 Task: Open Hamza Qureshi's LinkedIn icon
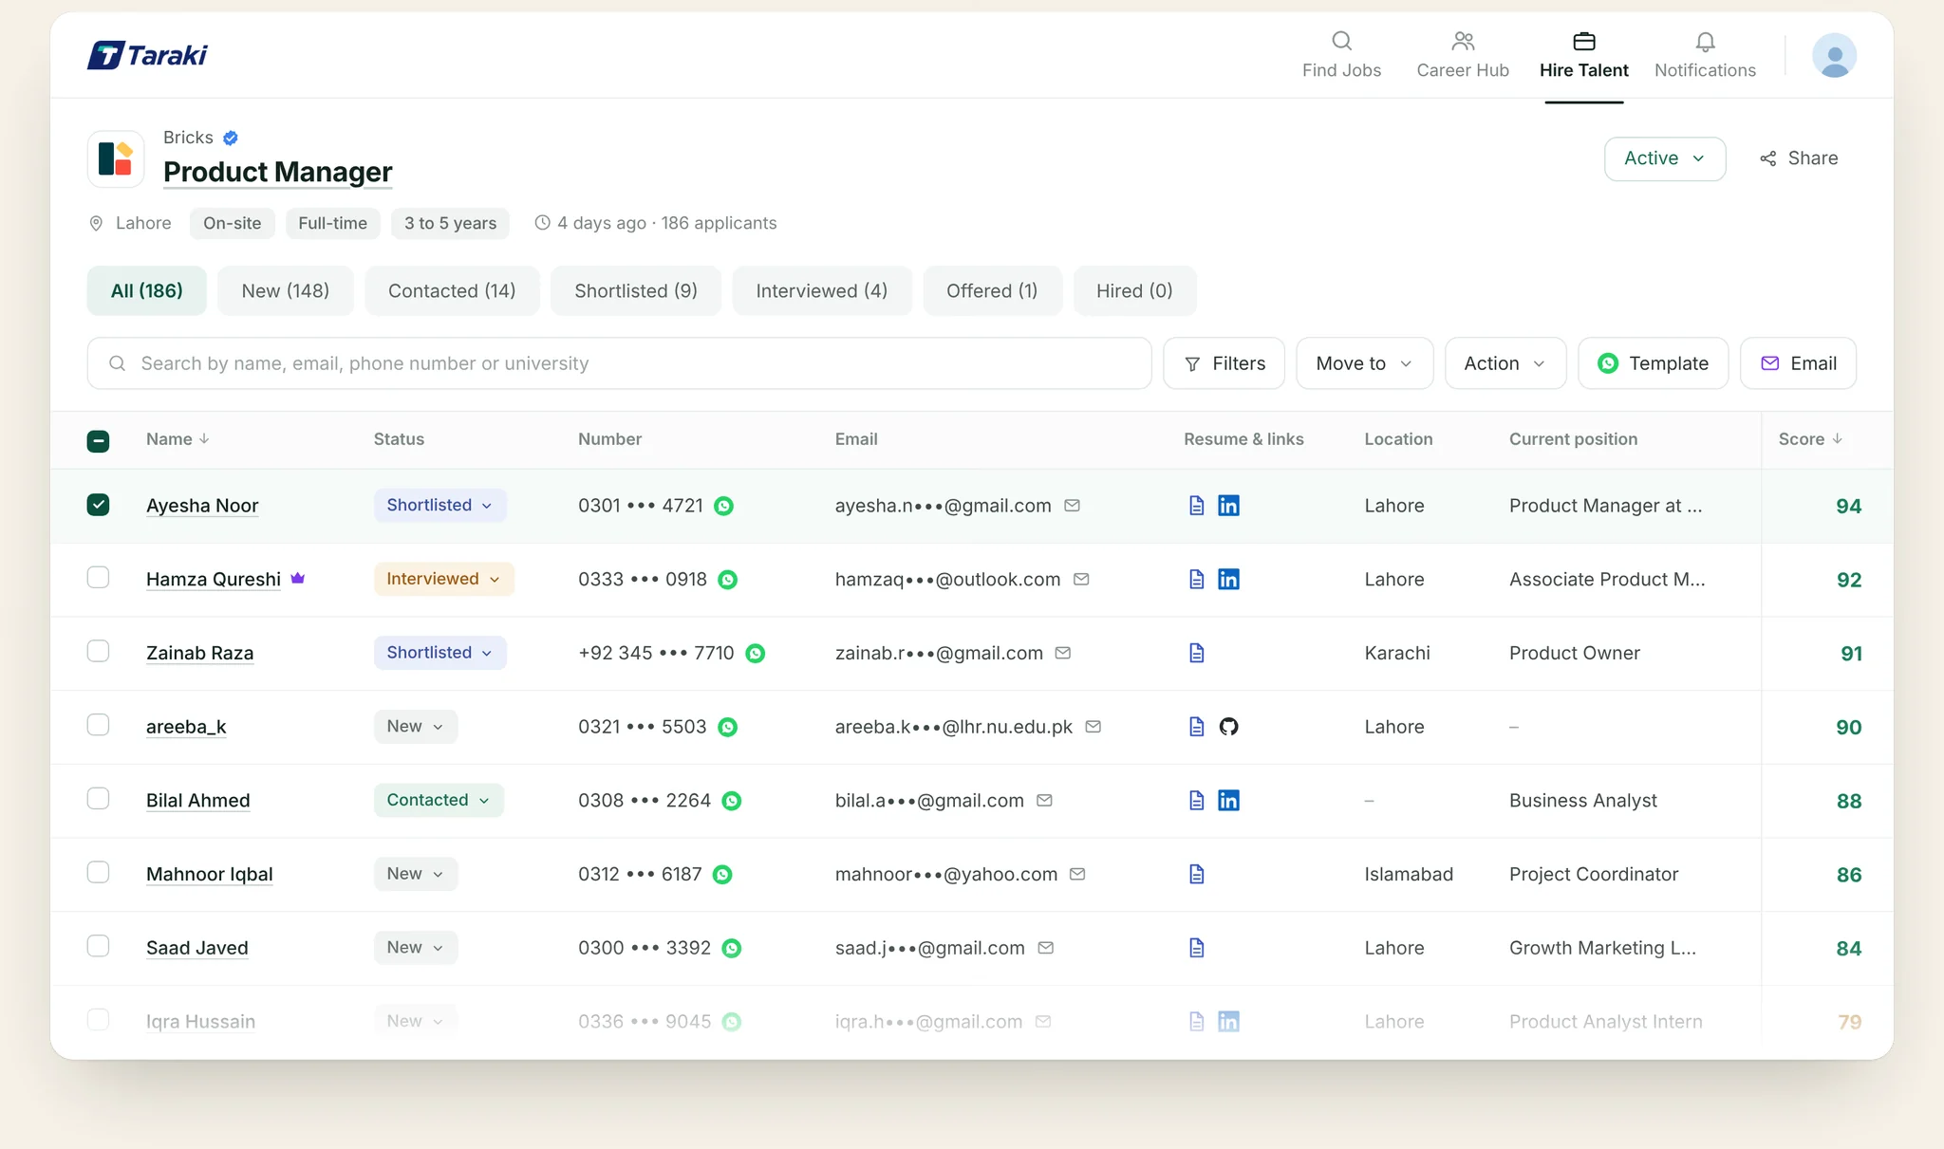pos(1228,580)
